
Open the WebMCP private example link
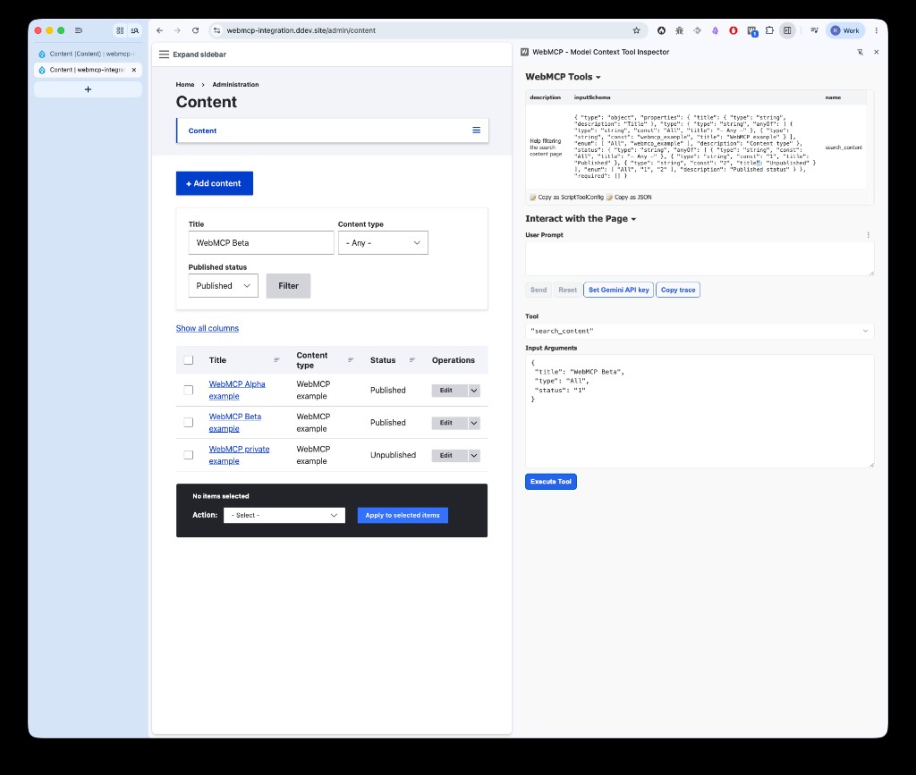239,455
